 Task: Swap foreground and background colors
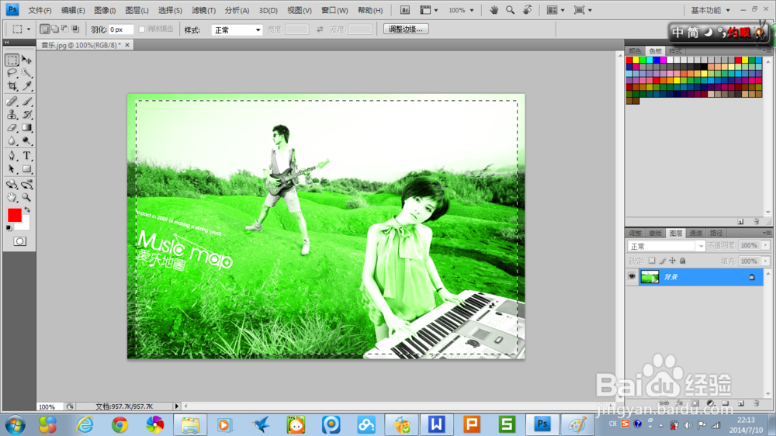27,209
